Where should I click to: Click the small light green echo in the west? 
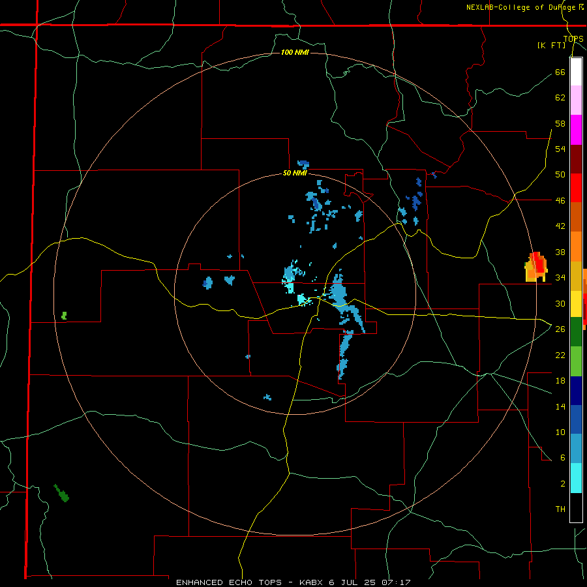pos(64,315)
